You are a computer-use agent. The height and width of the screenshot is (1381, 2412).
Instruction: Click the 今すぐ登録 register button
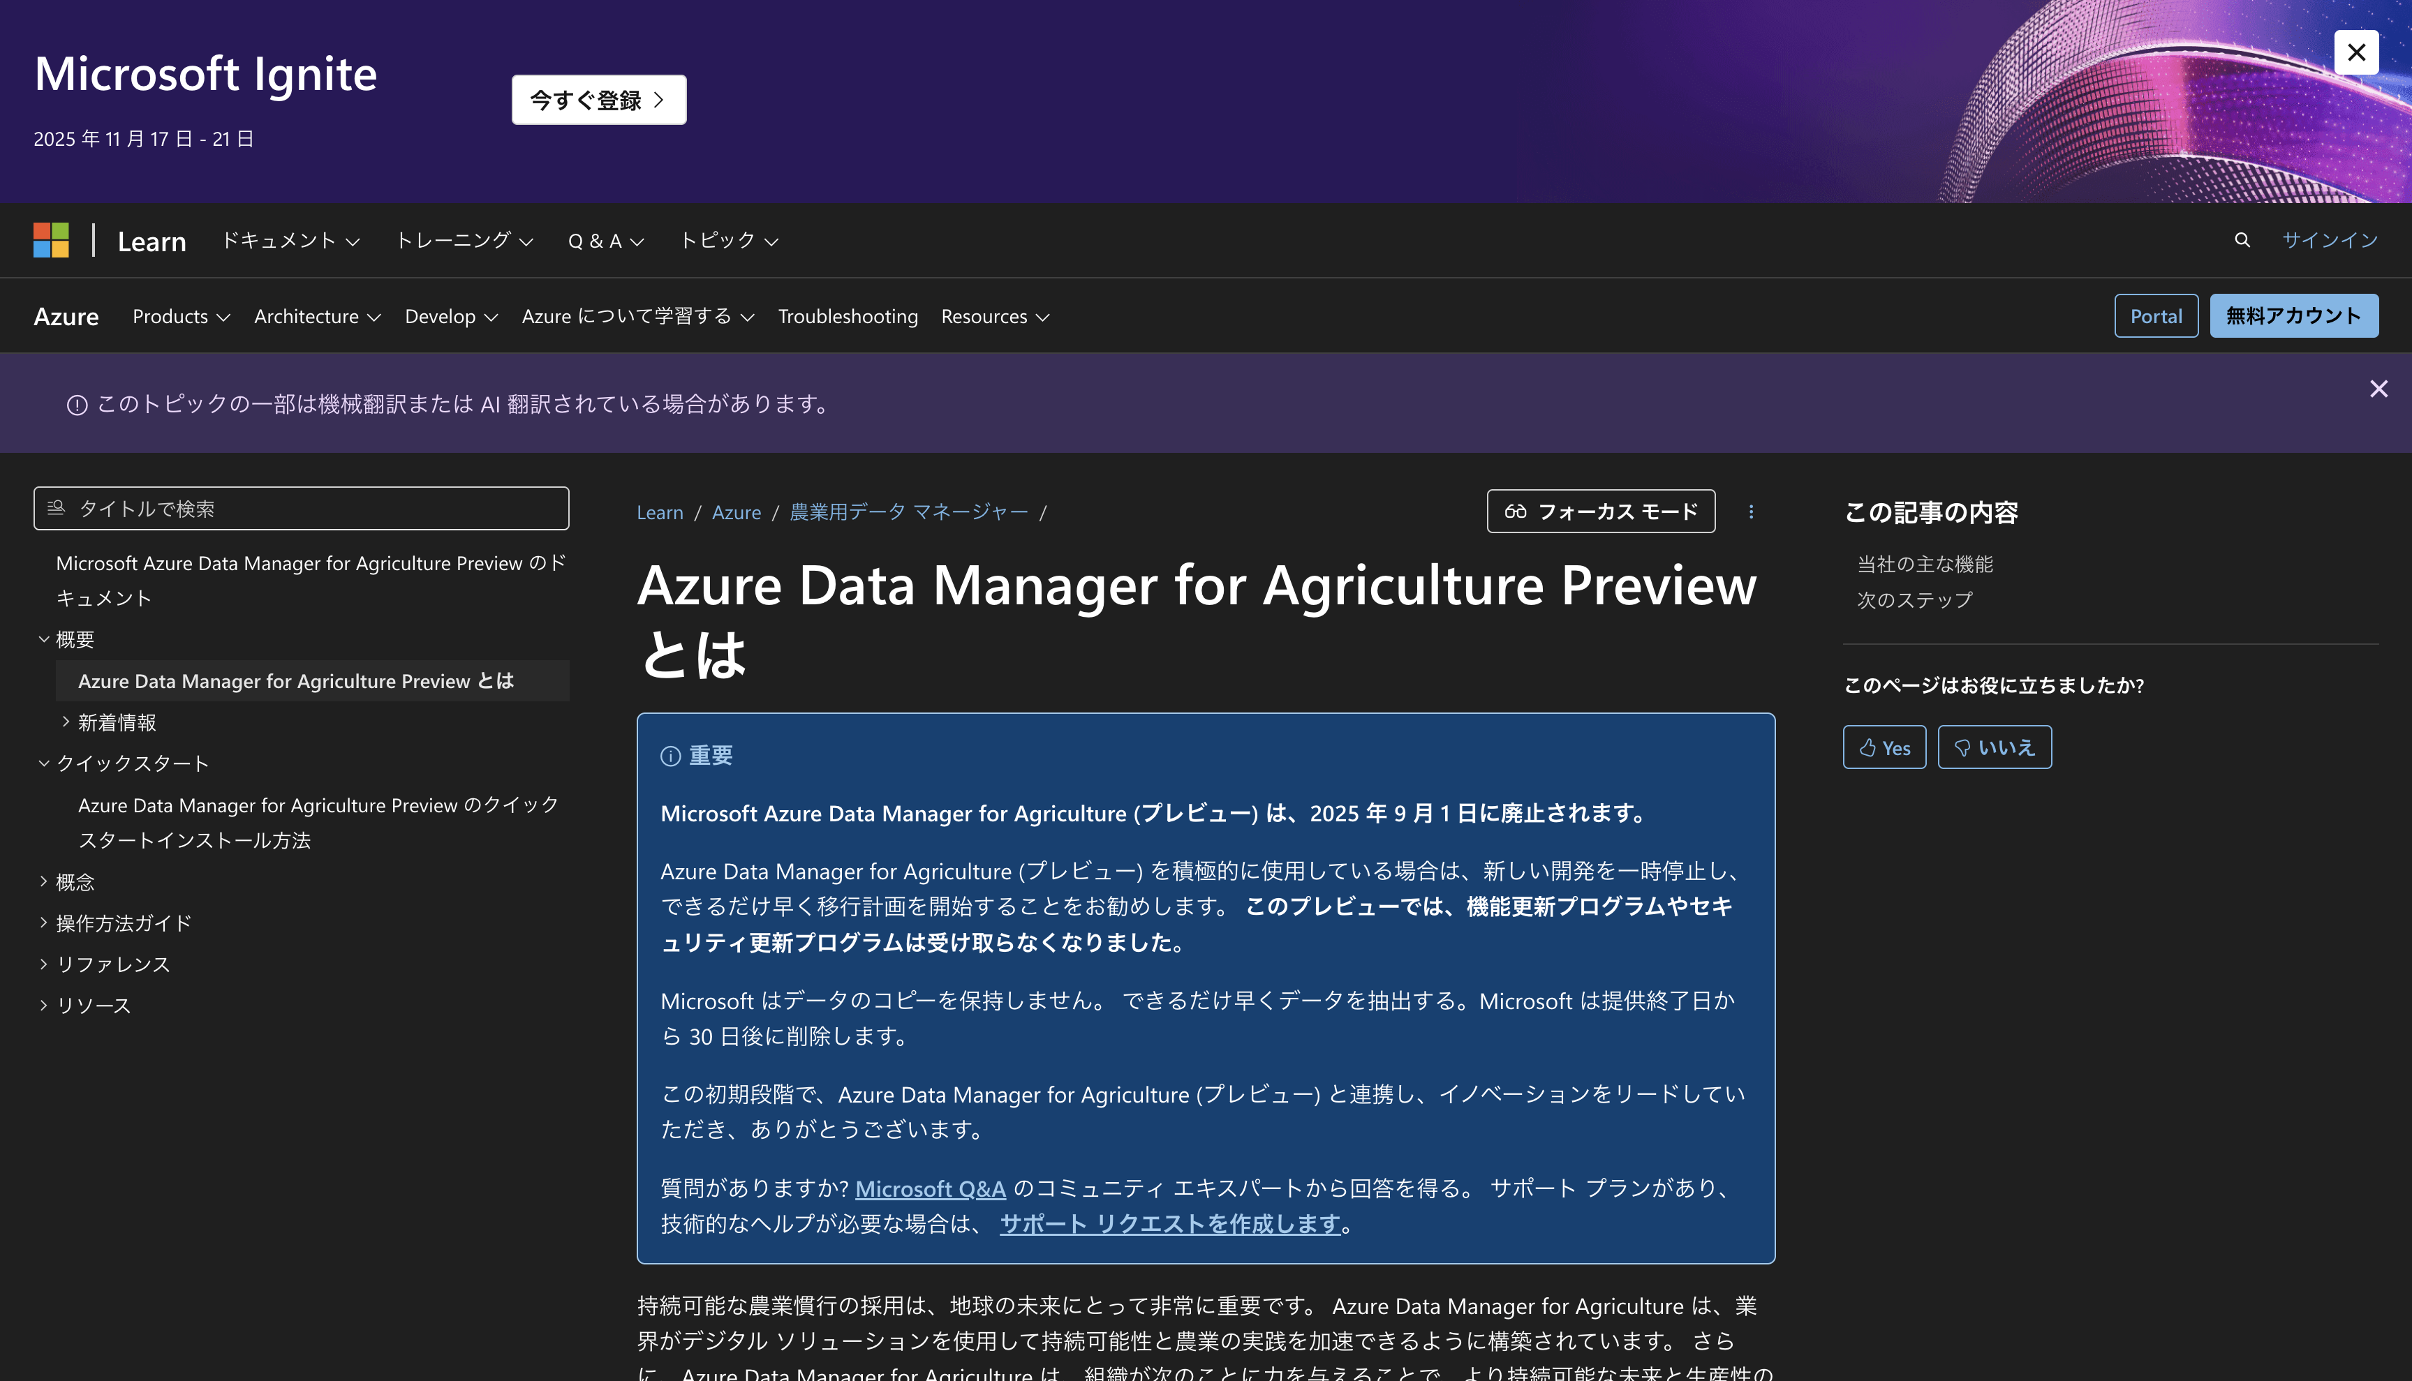599,100
